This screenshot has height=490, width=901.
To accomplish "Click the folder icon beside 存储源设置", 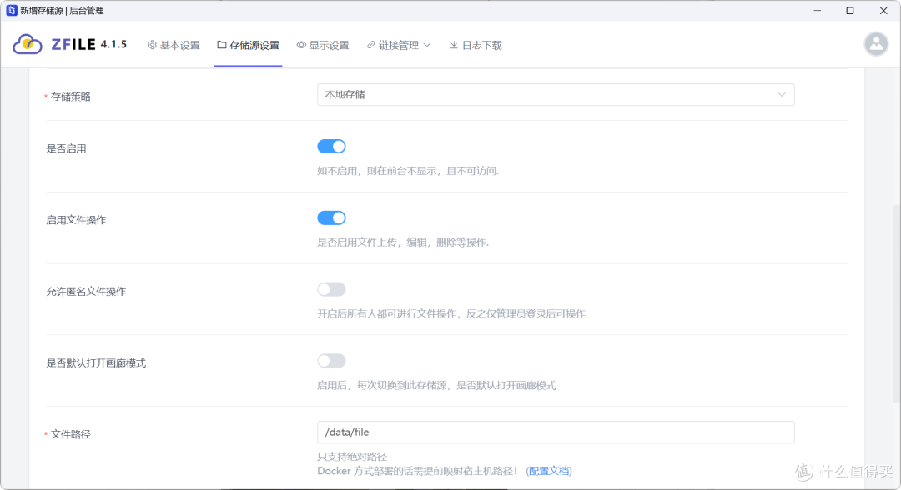I will point(221,45).
